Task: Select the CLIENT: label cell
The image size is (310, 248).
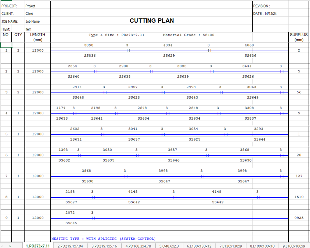Action: click(8, 14)
